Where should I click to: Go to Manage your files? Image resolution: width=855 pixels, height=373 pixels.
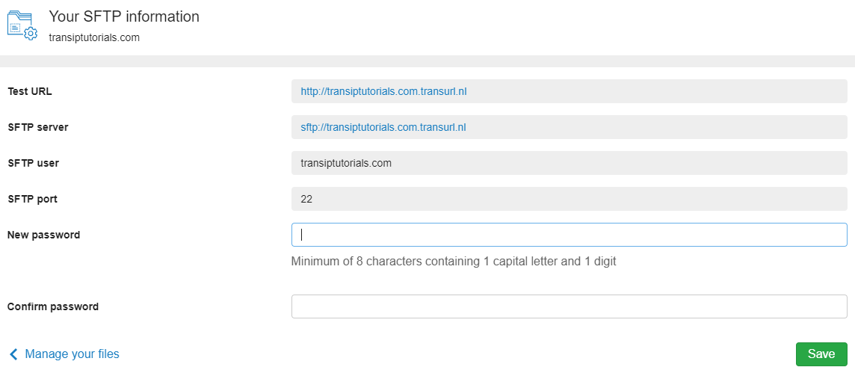(x=72, y=354)
